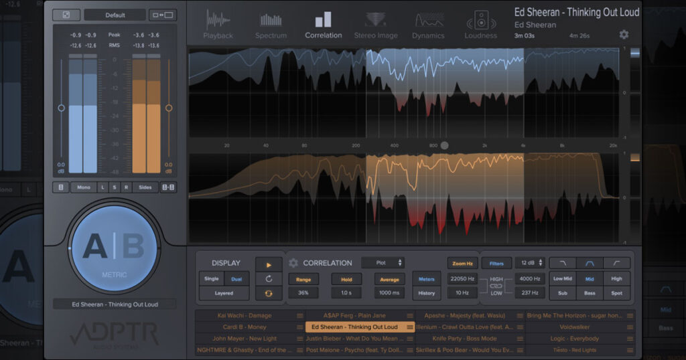
Task: Open menu icon for A$AP Ferg - Plain Jane
Action: click(409, 315)
